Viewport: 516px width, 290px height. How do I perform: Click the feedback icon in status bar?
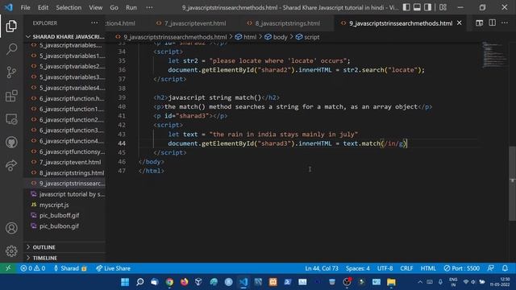click(491, 268)
